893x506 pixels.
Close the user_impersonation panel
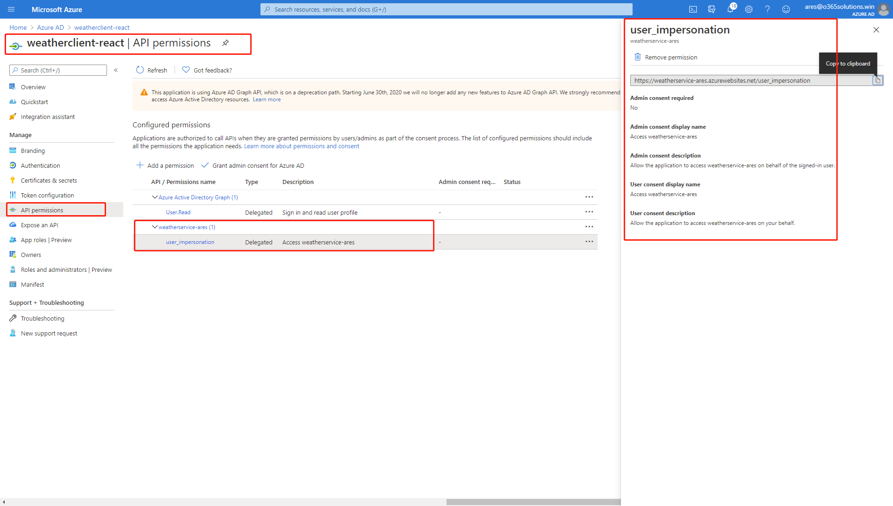[876, 30]
